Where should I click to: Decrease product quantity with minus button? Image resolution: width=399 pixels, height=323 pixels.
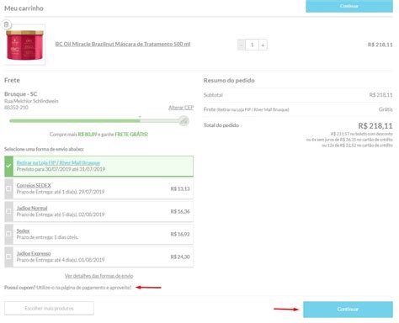click(x=242, y=45)
